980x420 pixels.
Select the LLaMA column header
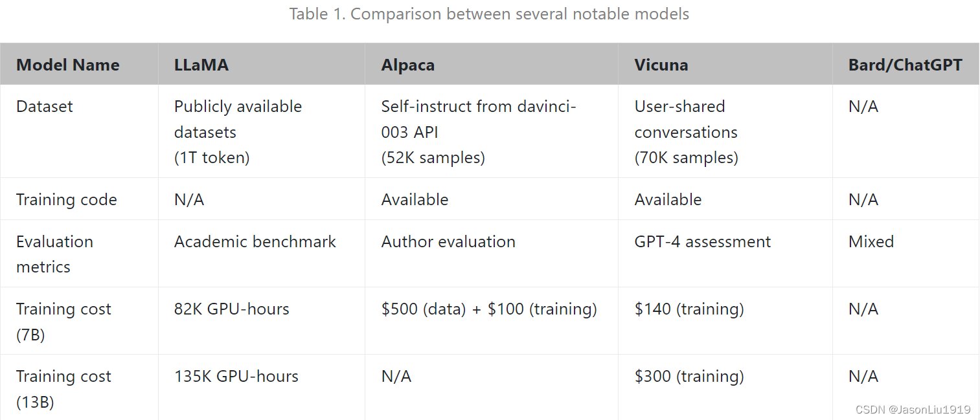[201, 65]
